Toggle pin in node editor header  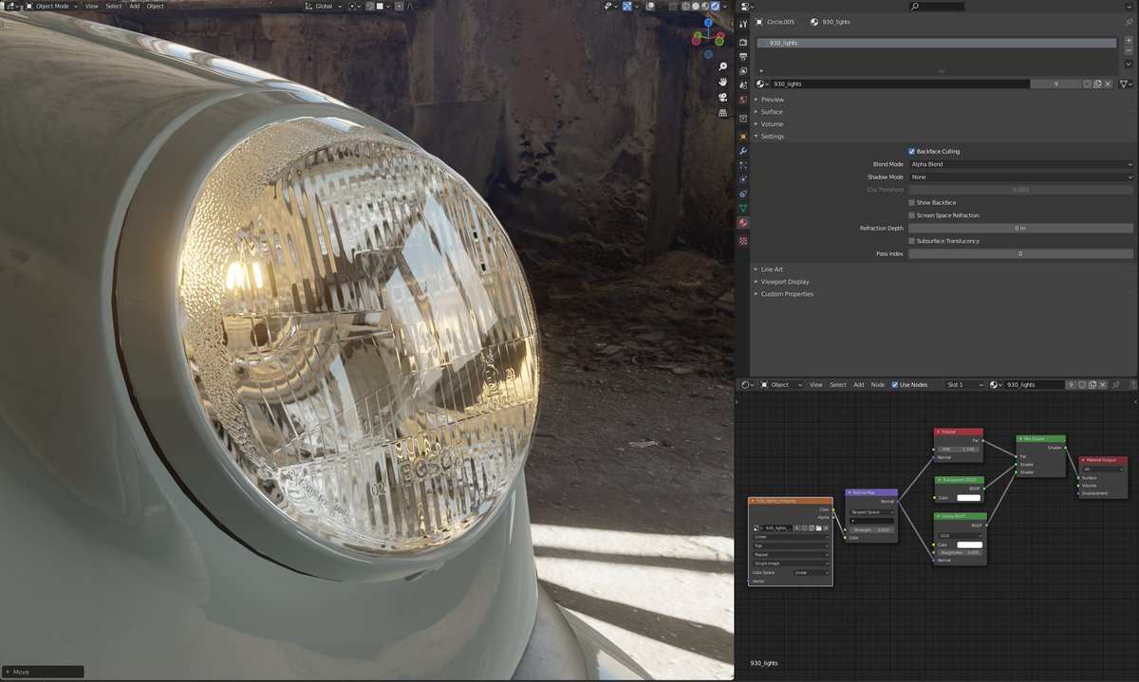pyautogui.click(x=1115, y=384)
